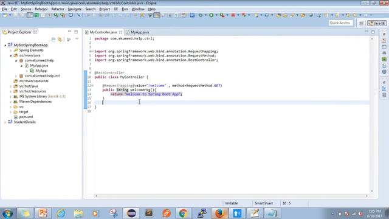Viewport: 389px width, 219px height.
Task: Open the Window menu
Action: [x=138, y=9]
